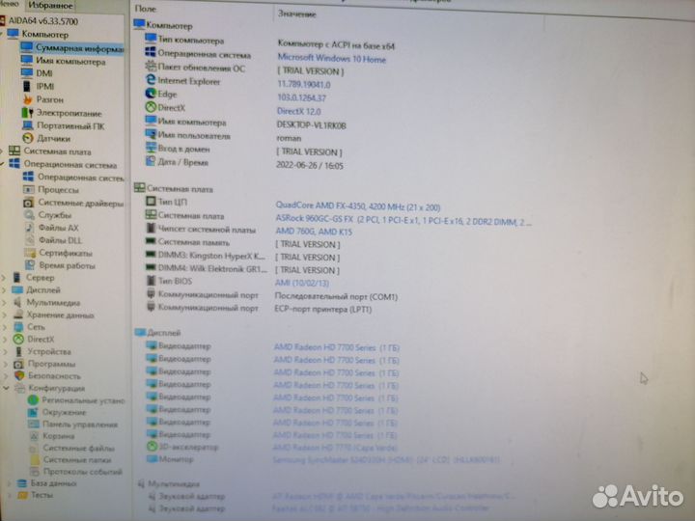Image resolution: width=695 pixels, height=521 pixels.
Task: Open Корзина recycle bin entry
Action: [x=58, y=436]
